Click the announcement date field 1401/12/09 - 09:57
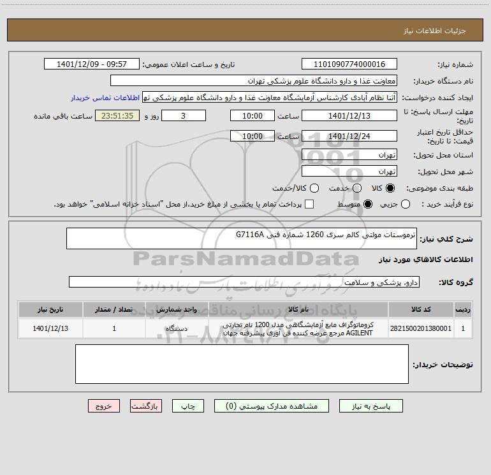491x475 pixels. 91,64
